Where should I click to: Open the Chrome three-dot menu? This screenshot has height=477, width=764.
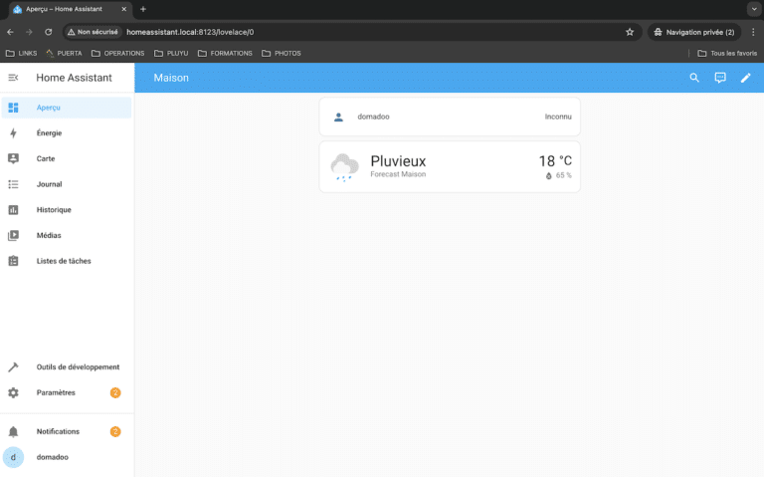(x=753, y=32)
